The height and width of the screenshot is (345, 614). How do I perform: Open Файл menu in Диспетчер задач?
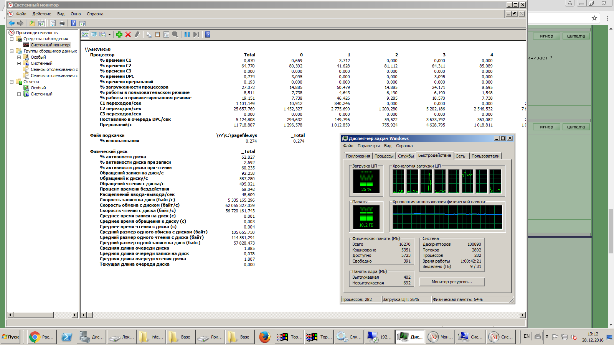348,146
